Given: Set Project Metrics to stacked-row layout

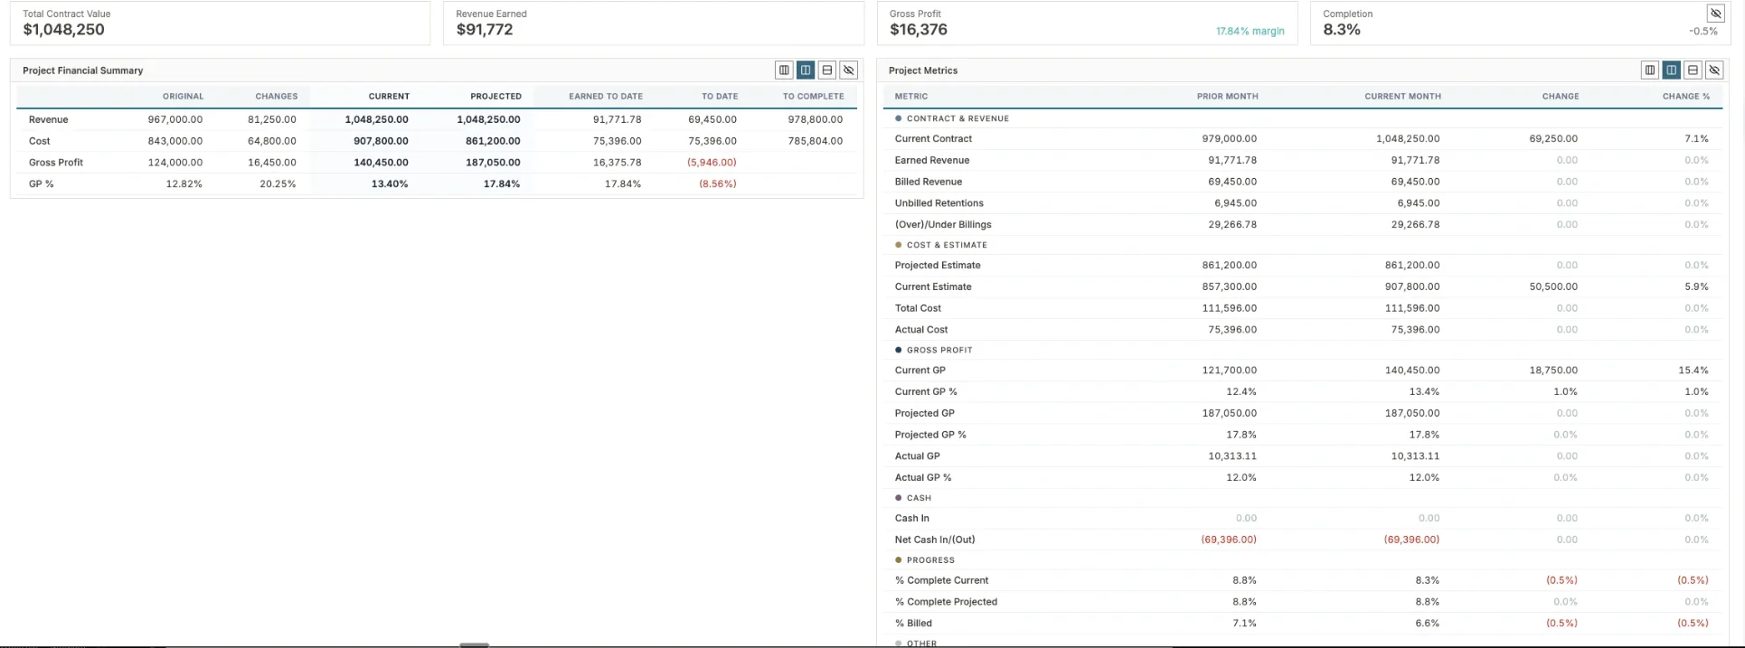Looking at the screenshot, I should pos(1693,70).
